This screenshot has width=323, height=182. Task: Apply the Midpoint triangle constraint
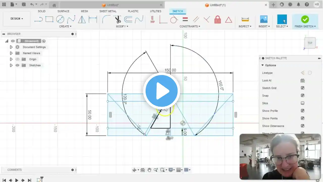tap(229, 20)
